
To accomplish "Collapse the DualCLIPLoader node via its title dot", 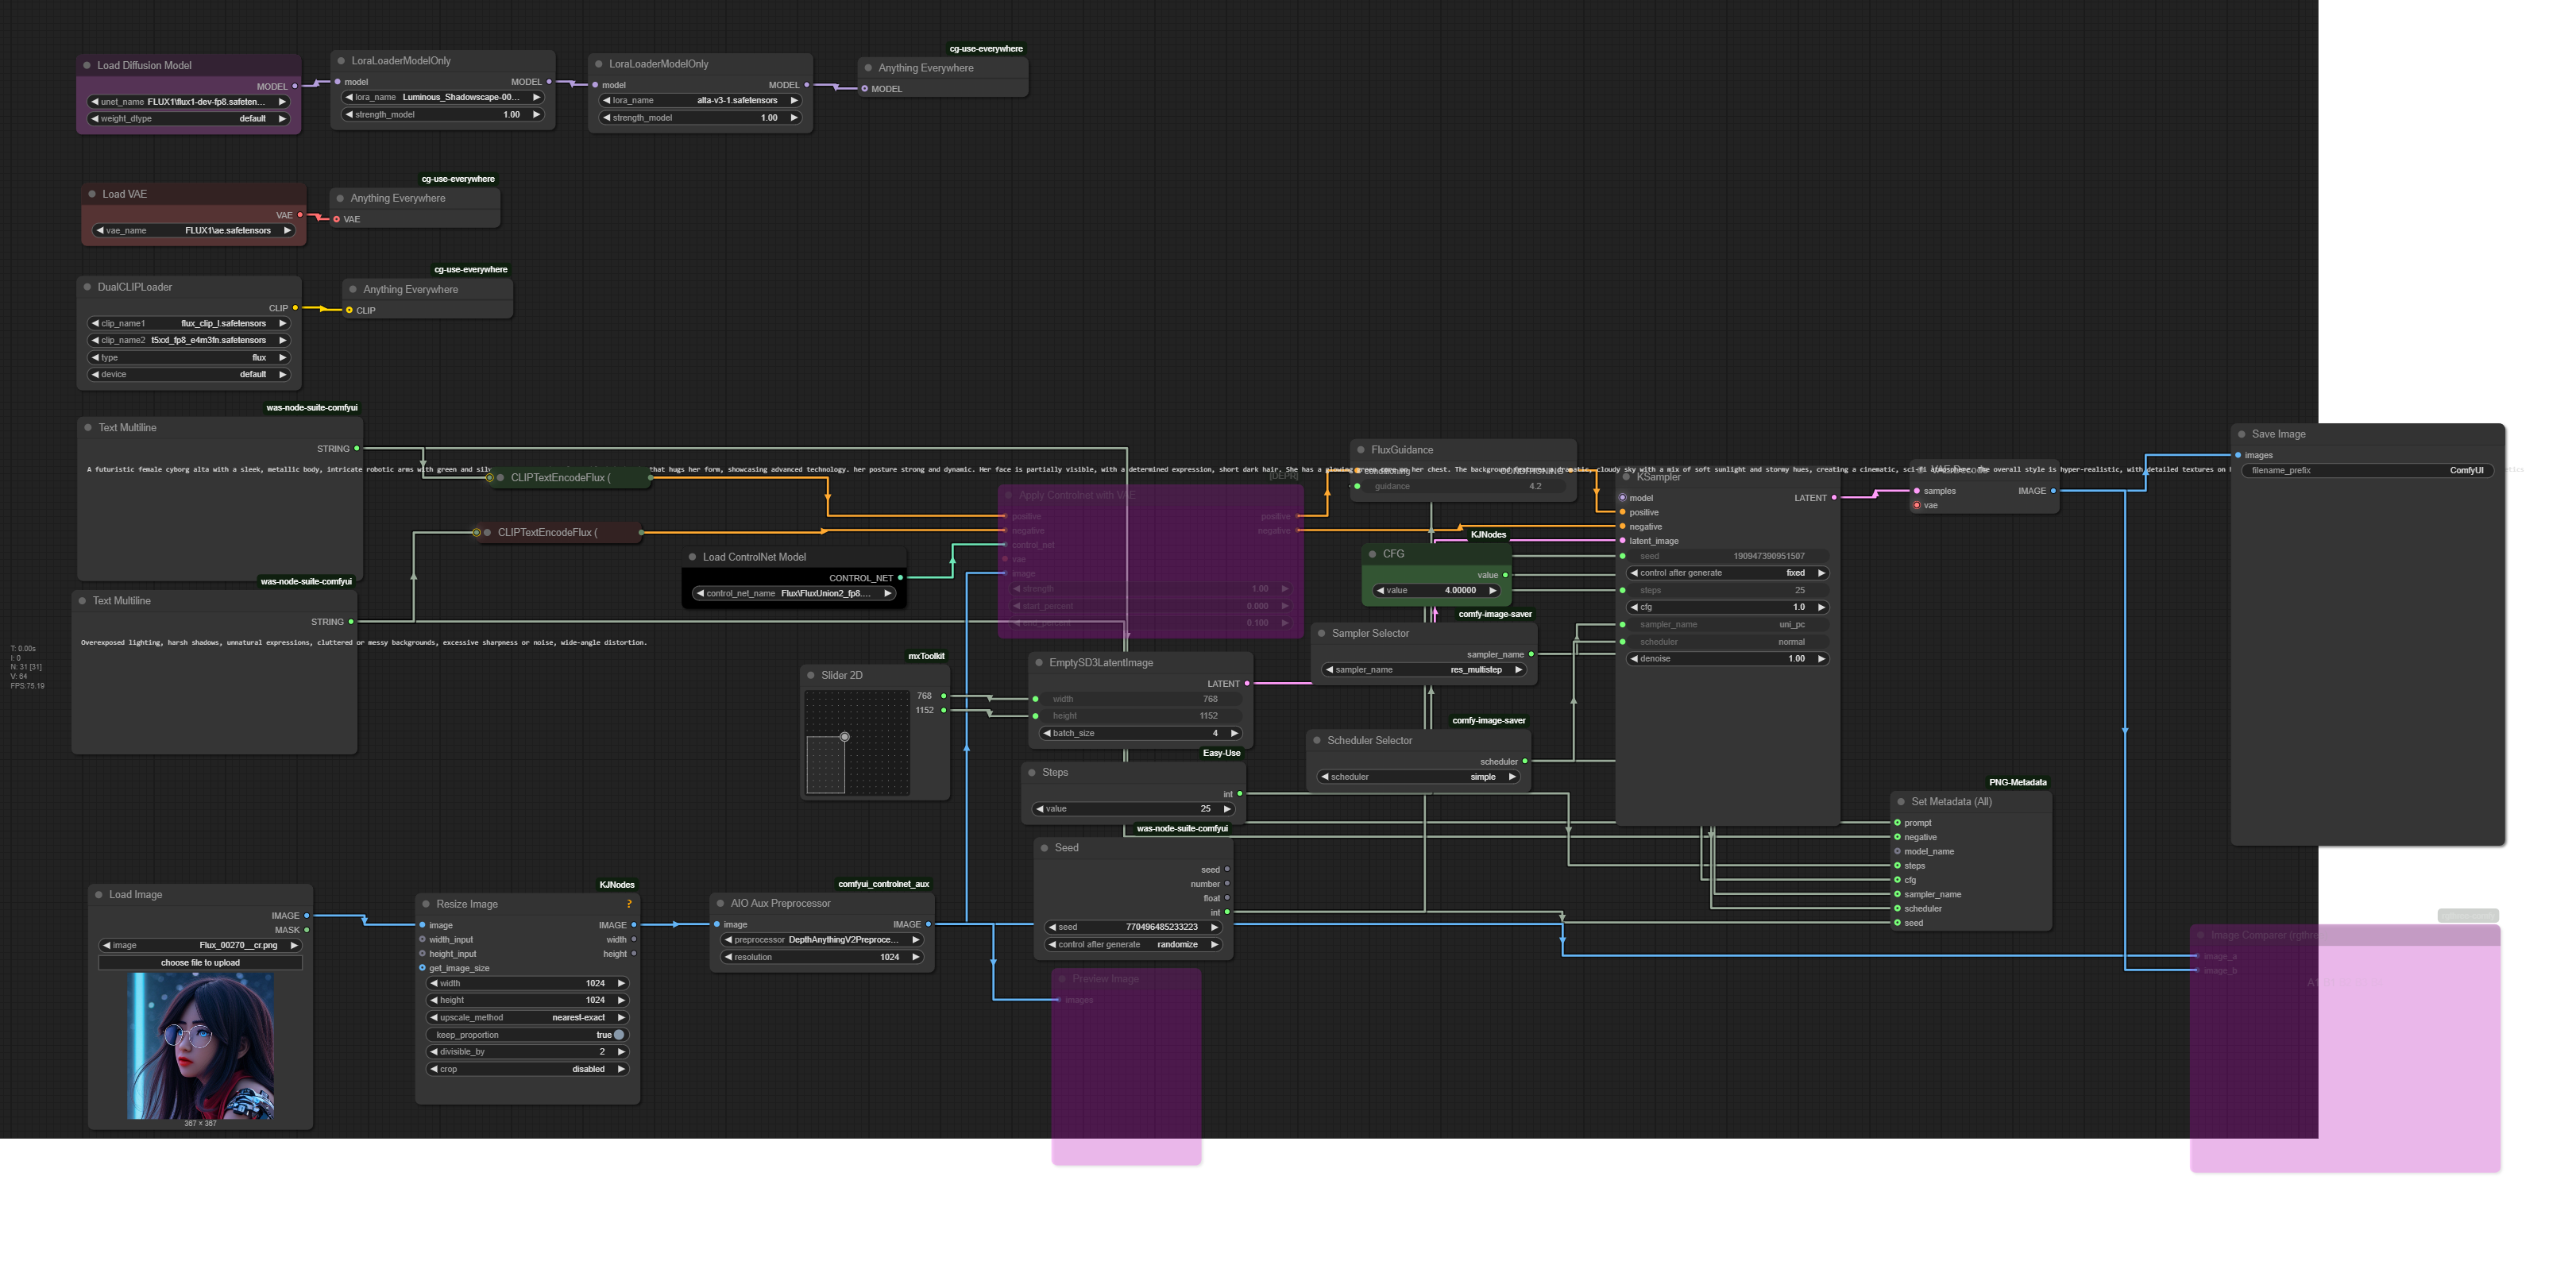I will point(87,287).
